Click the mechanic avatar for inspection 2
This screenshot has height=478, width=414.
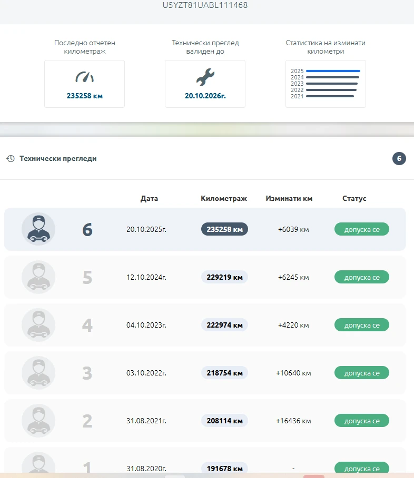point(38,421)
